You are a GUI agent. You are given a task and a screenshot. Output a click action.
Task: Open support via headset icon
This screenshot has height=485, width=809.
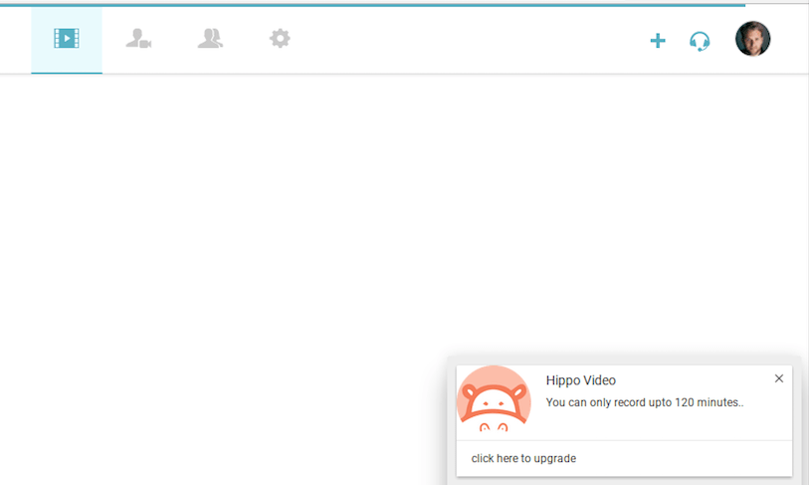click(700, 41)
